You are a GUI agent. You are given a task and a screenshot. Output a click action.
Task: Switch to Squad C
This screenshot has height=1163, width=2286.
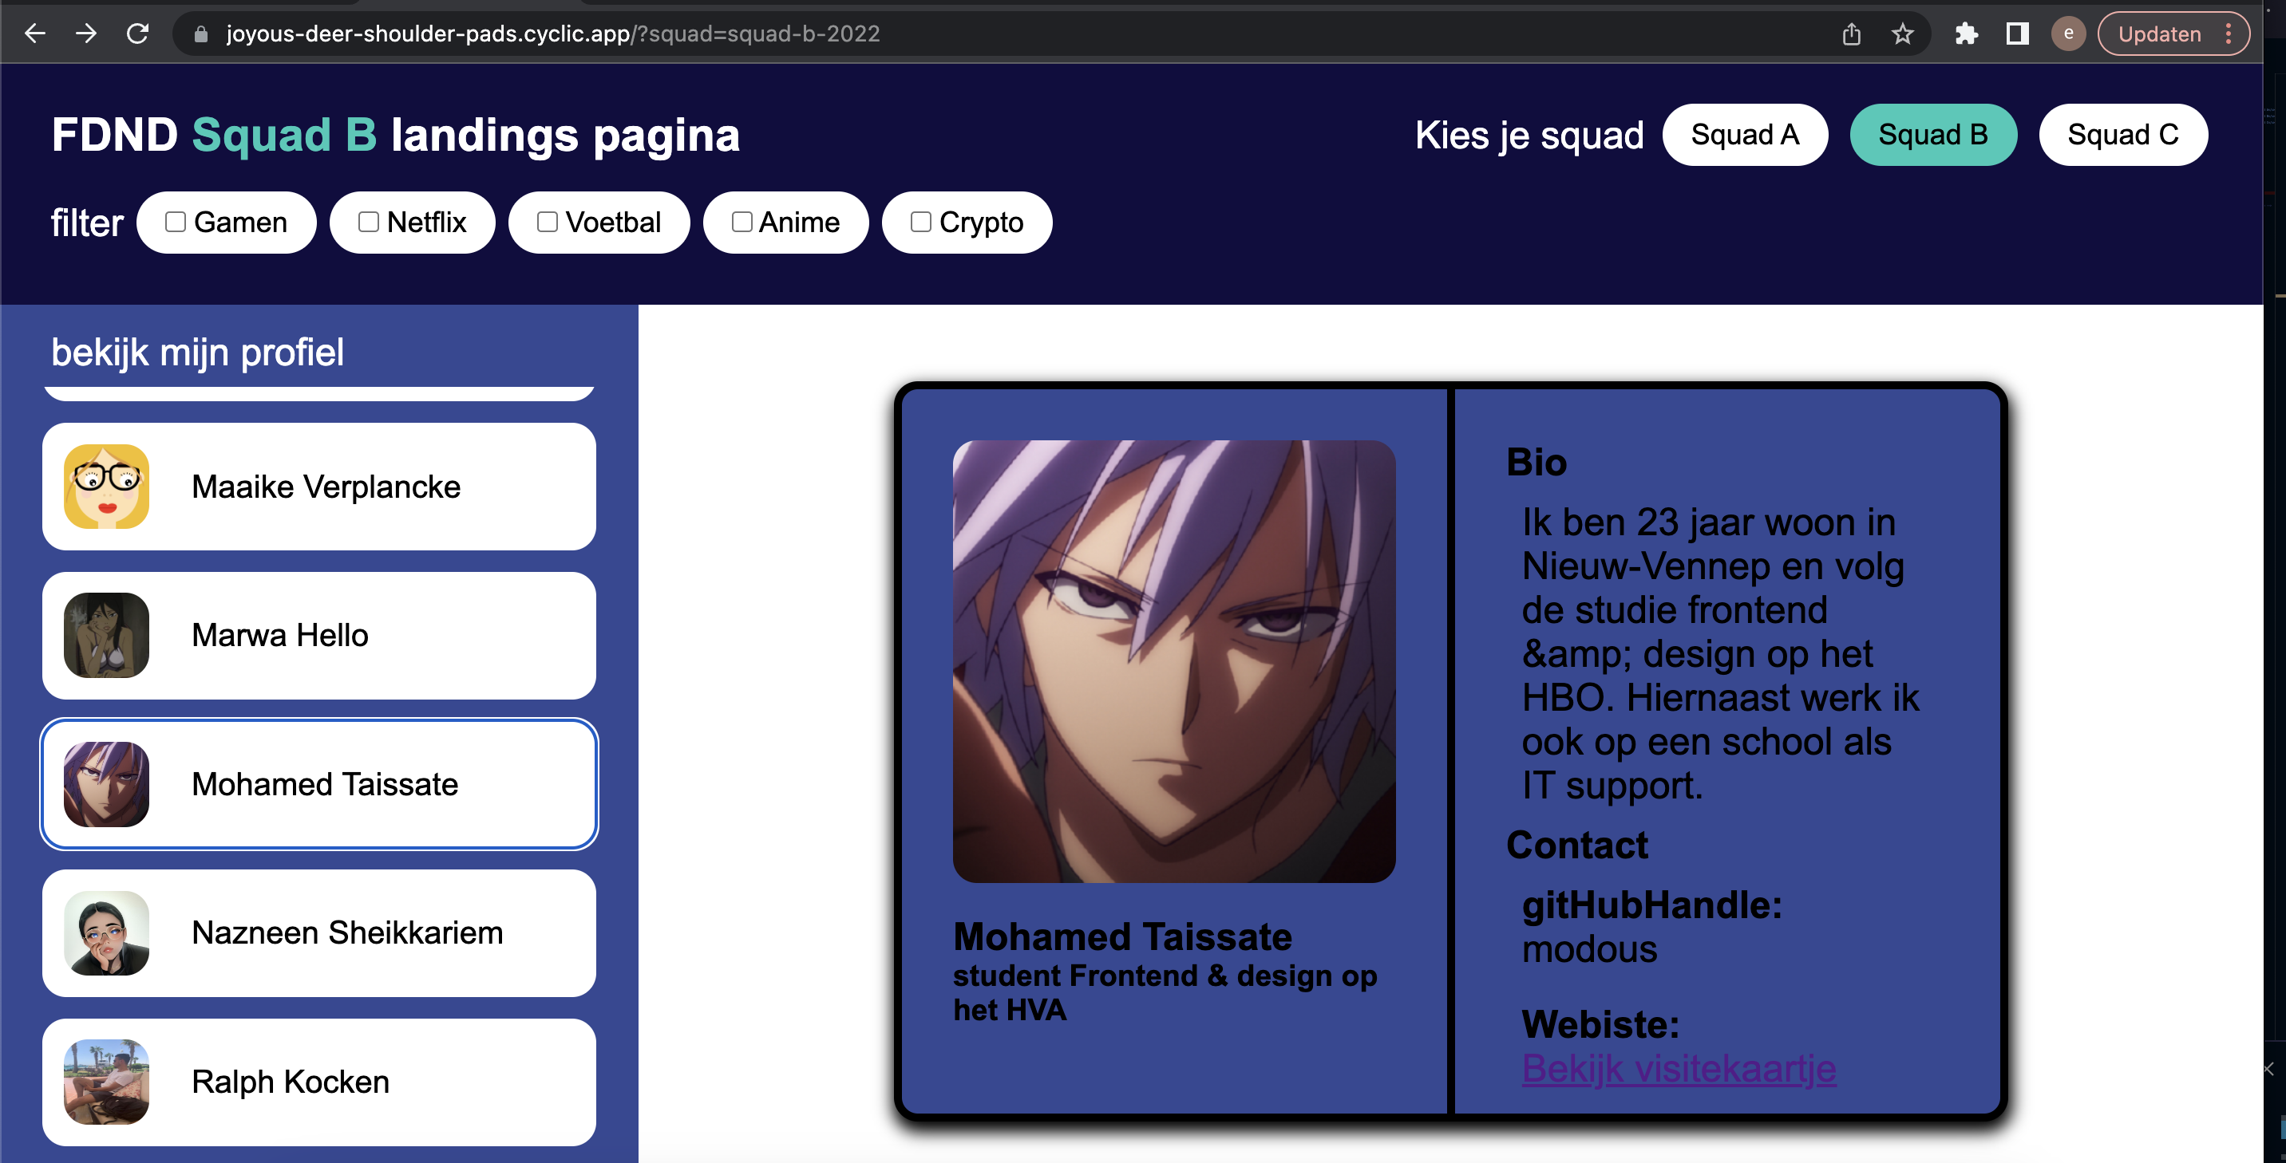(2122, 135)
